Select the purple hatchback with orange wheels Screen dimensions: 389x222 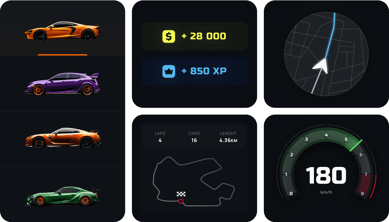[x=62, y=84]
